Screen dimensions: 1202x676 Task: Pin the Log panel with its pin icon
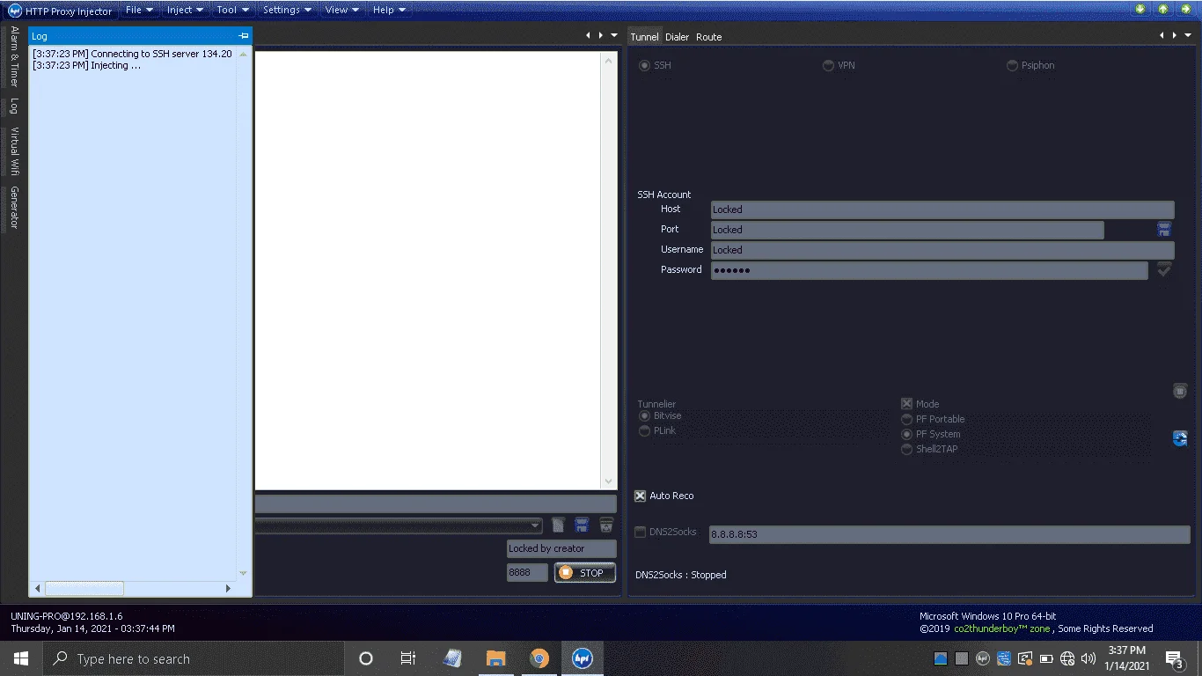(244, 36)
